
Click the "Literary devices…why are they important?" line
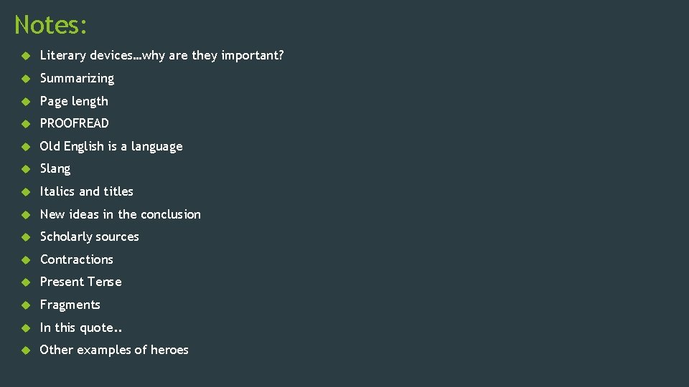pyautogui.click(x=161, y=55)
